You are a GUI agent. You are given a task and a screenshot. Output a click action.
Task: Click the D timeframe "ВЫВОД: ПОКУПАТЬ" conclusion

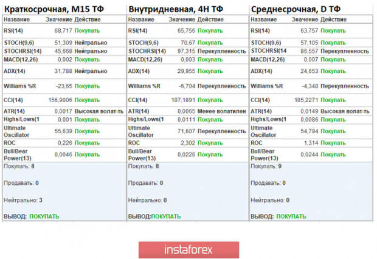pos(278,216)
